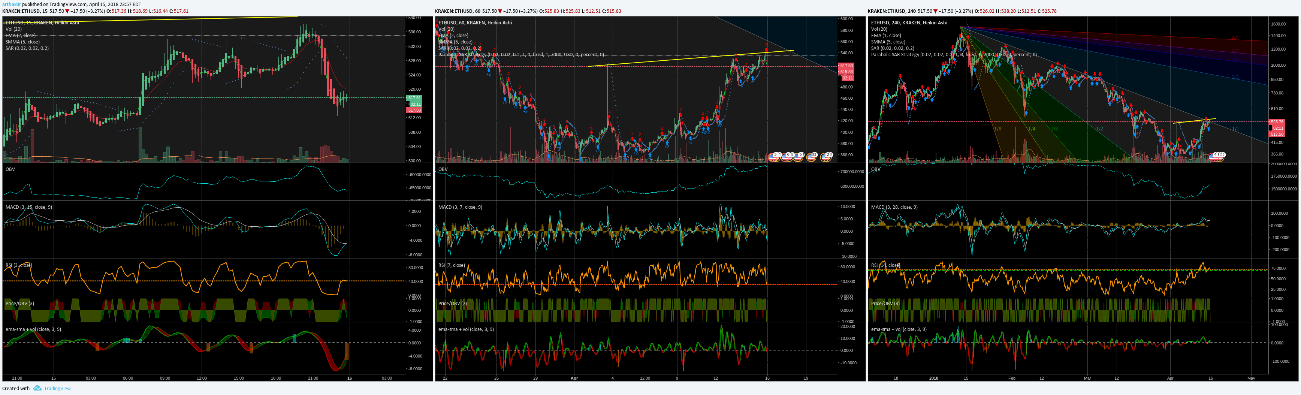
Task: Click the 1/8 Gann fan label
Action: 997,129
